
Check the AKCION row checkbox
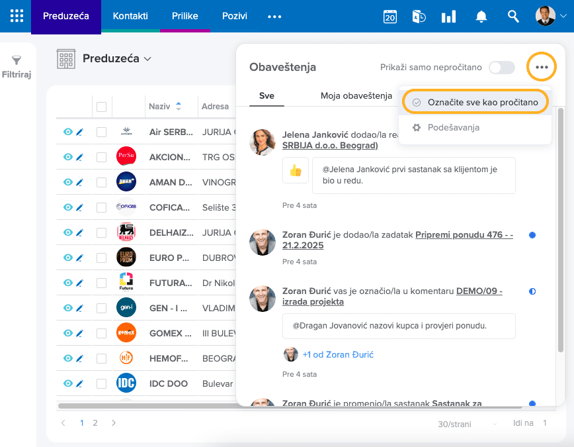point(101,158)
